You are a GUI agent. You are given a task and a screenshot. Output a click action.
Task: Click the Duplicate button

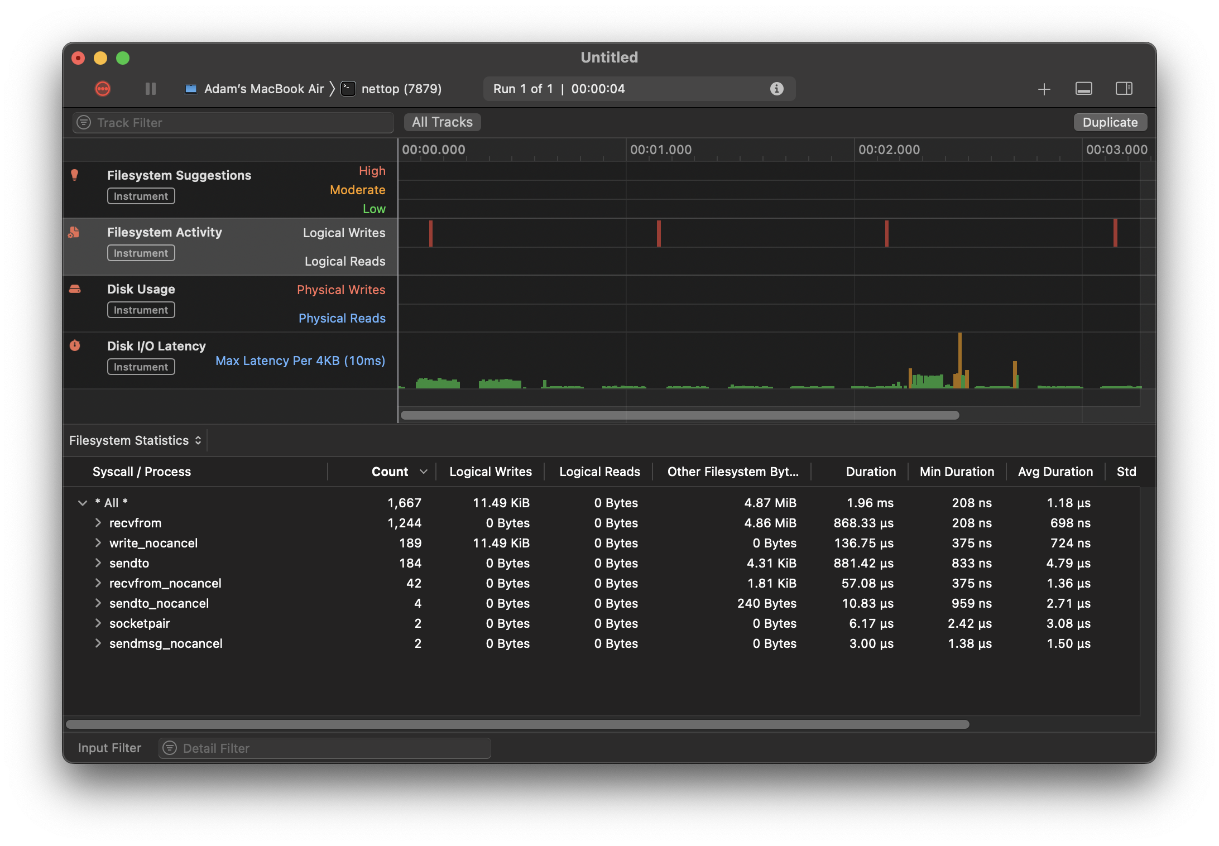1110,122
